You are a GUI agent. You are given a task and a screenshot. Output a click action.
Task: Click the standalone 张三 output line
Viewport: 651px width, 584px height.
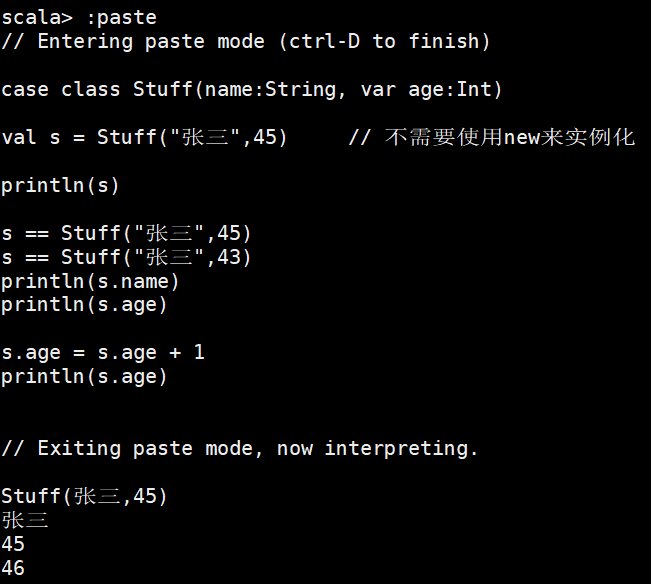coord(25,520)
